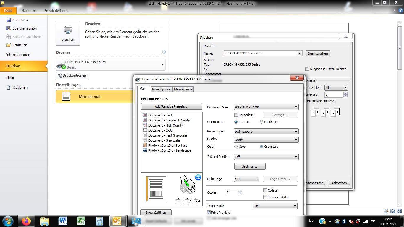
Task: Select the Document - High Quality preset
Action: click(166, 125)
